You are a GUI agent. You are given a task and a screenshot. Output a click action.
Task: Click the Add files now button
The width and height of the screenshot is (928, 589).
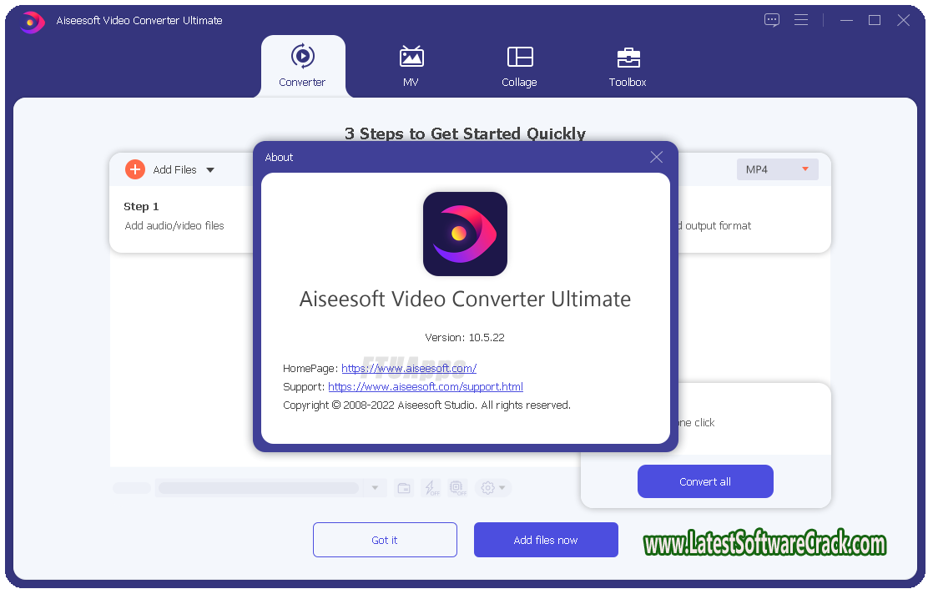pos(546,540)
